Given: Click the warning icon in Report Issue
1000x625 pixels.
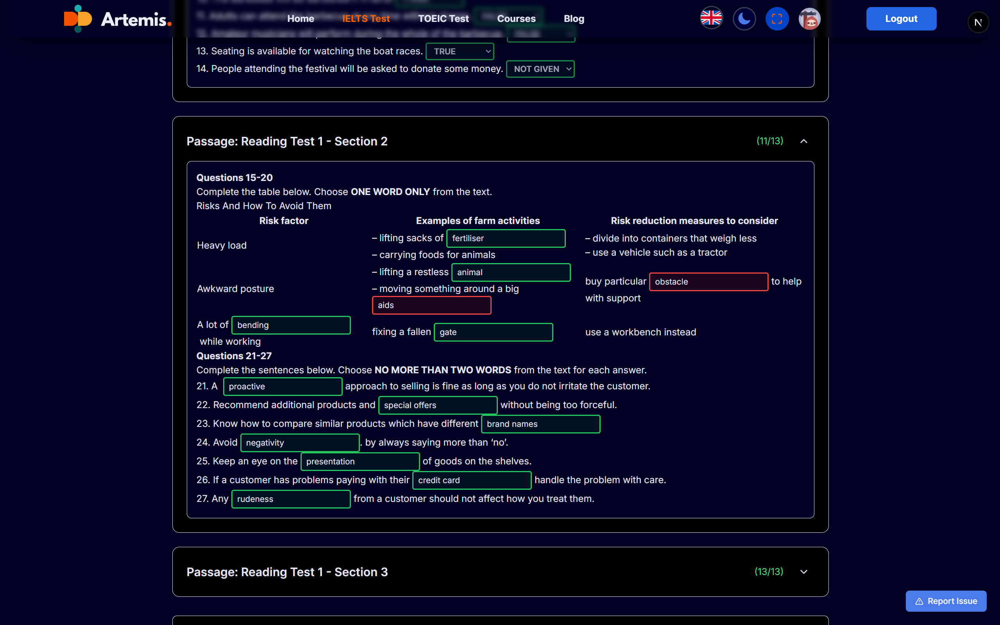Looking at the screenshot, I should click(919, 602).
